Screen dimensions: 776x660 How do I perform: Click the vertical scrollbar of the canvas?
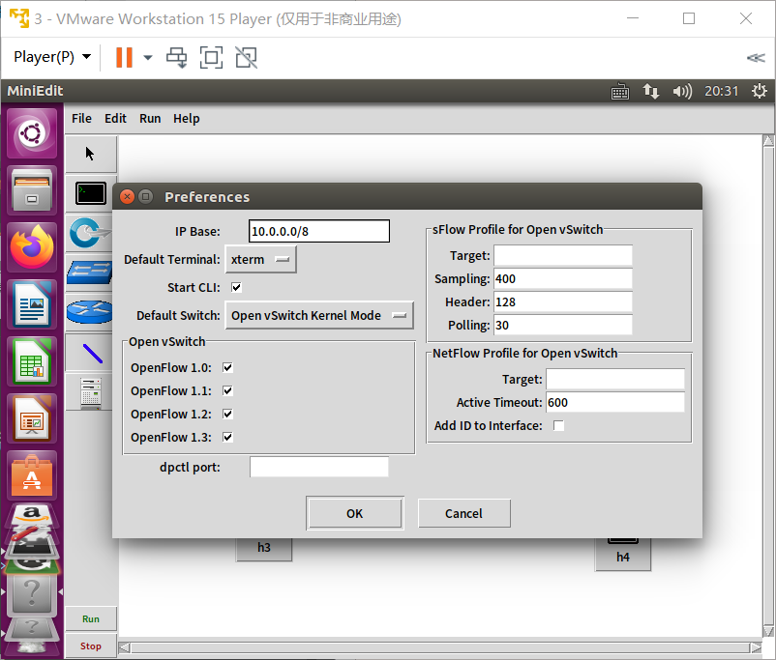[x=768, y=387]
